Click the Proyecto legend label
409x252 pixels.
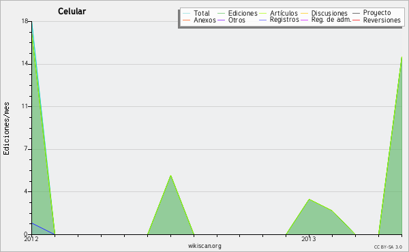[377, 13]
